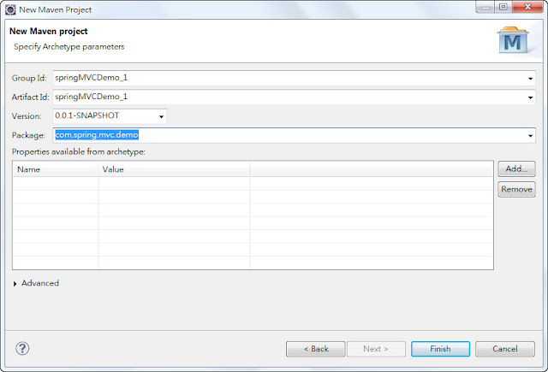The height and width of the screenshot is (372, 548).
Task: Open the Version dropdown arrow
Action: pos(161,116)
